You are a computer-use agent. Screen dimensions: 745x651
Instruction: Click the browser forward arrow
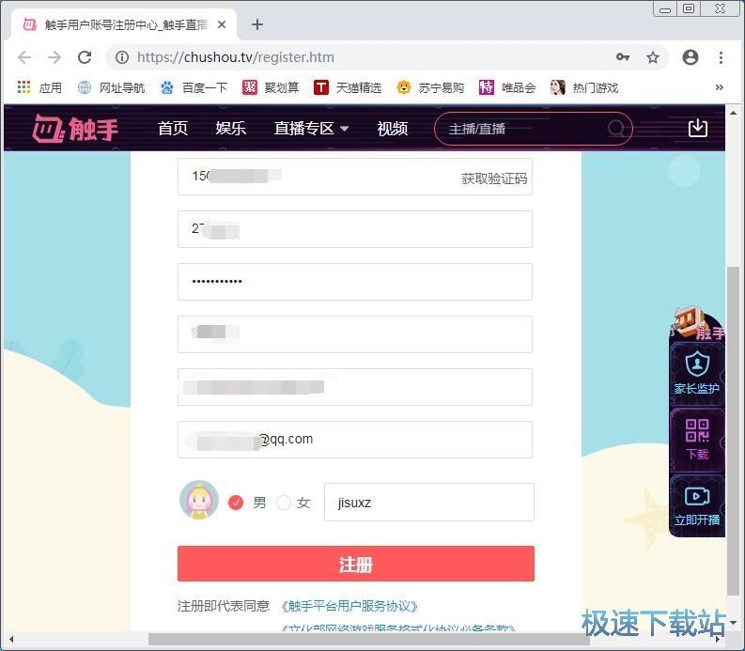(54, 57)
